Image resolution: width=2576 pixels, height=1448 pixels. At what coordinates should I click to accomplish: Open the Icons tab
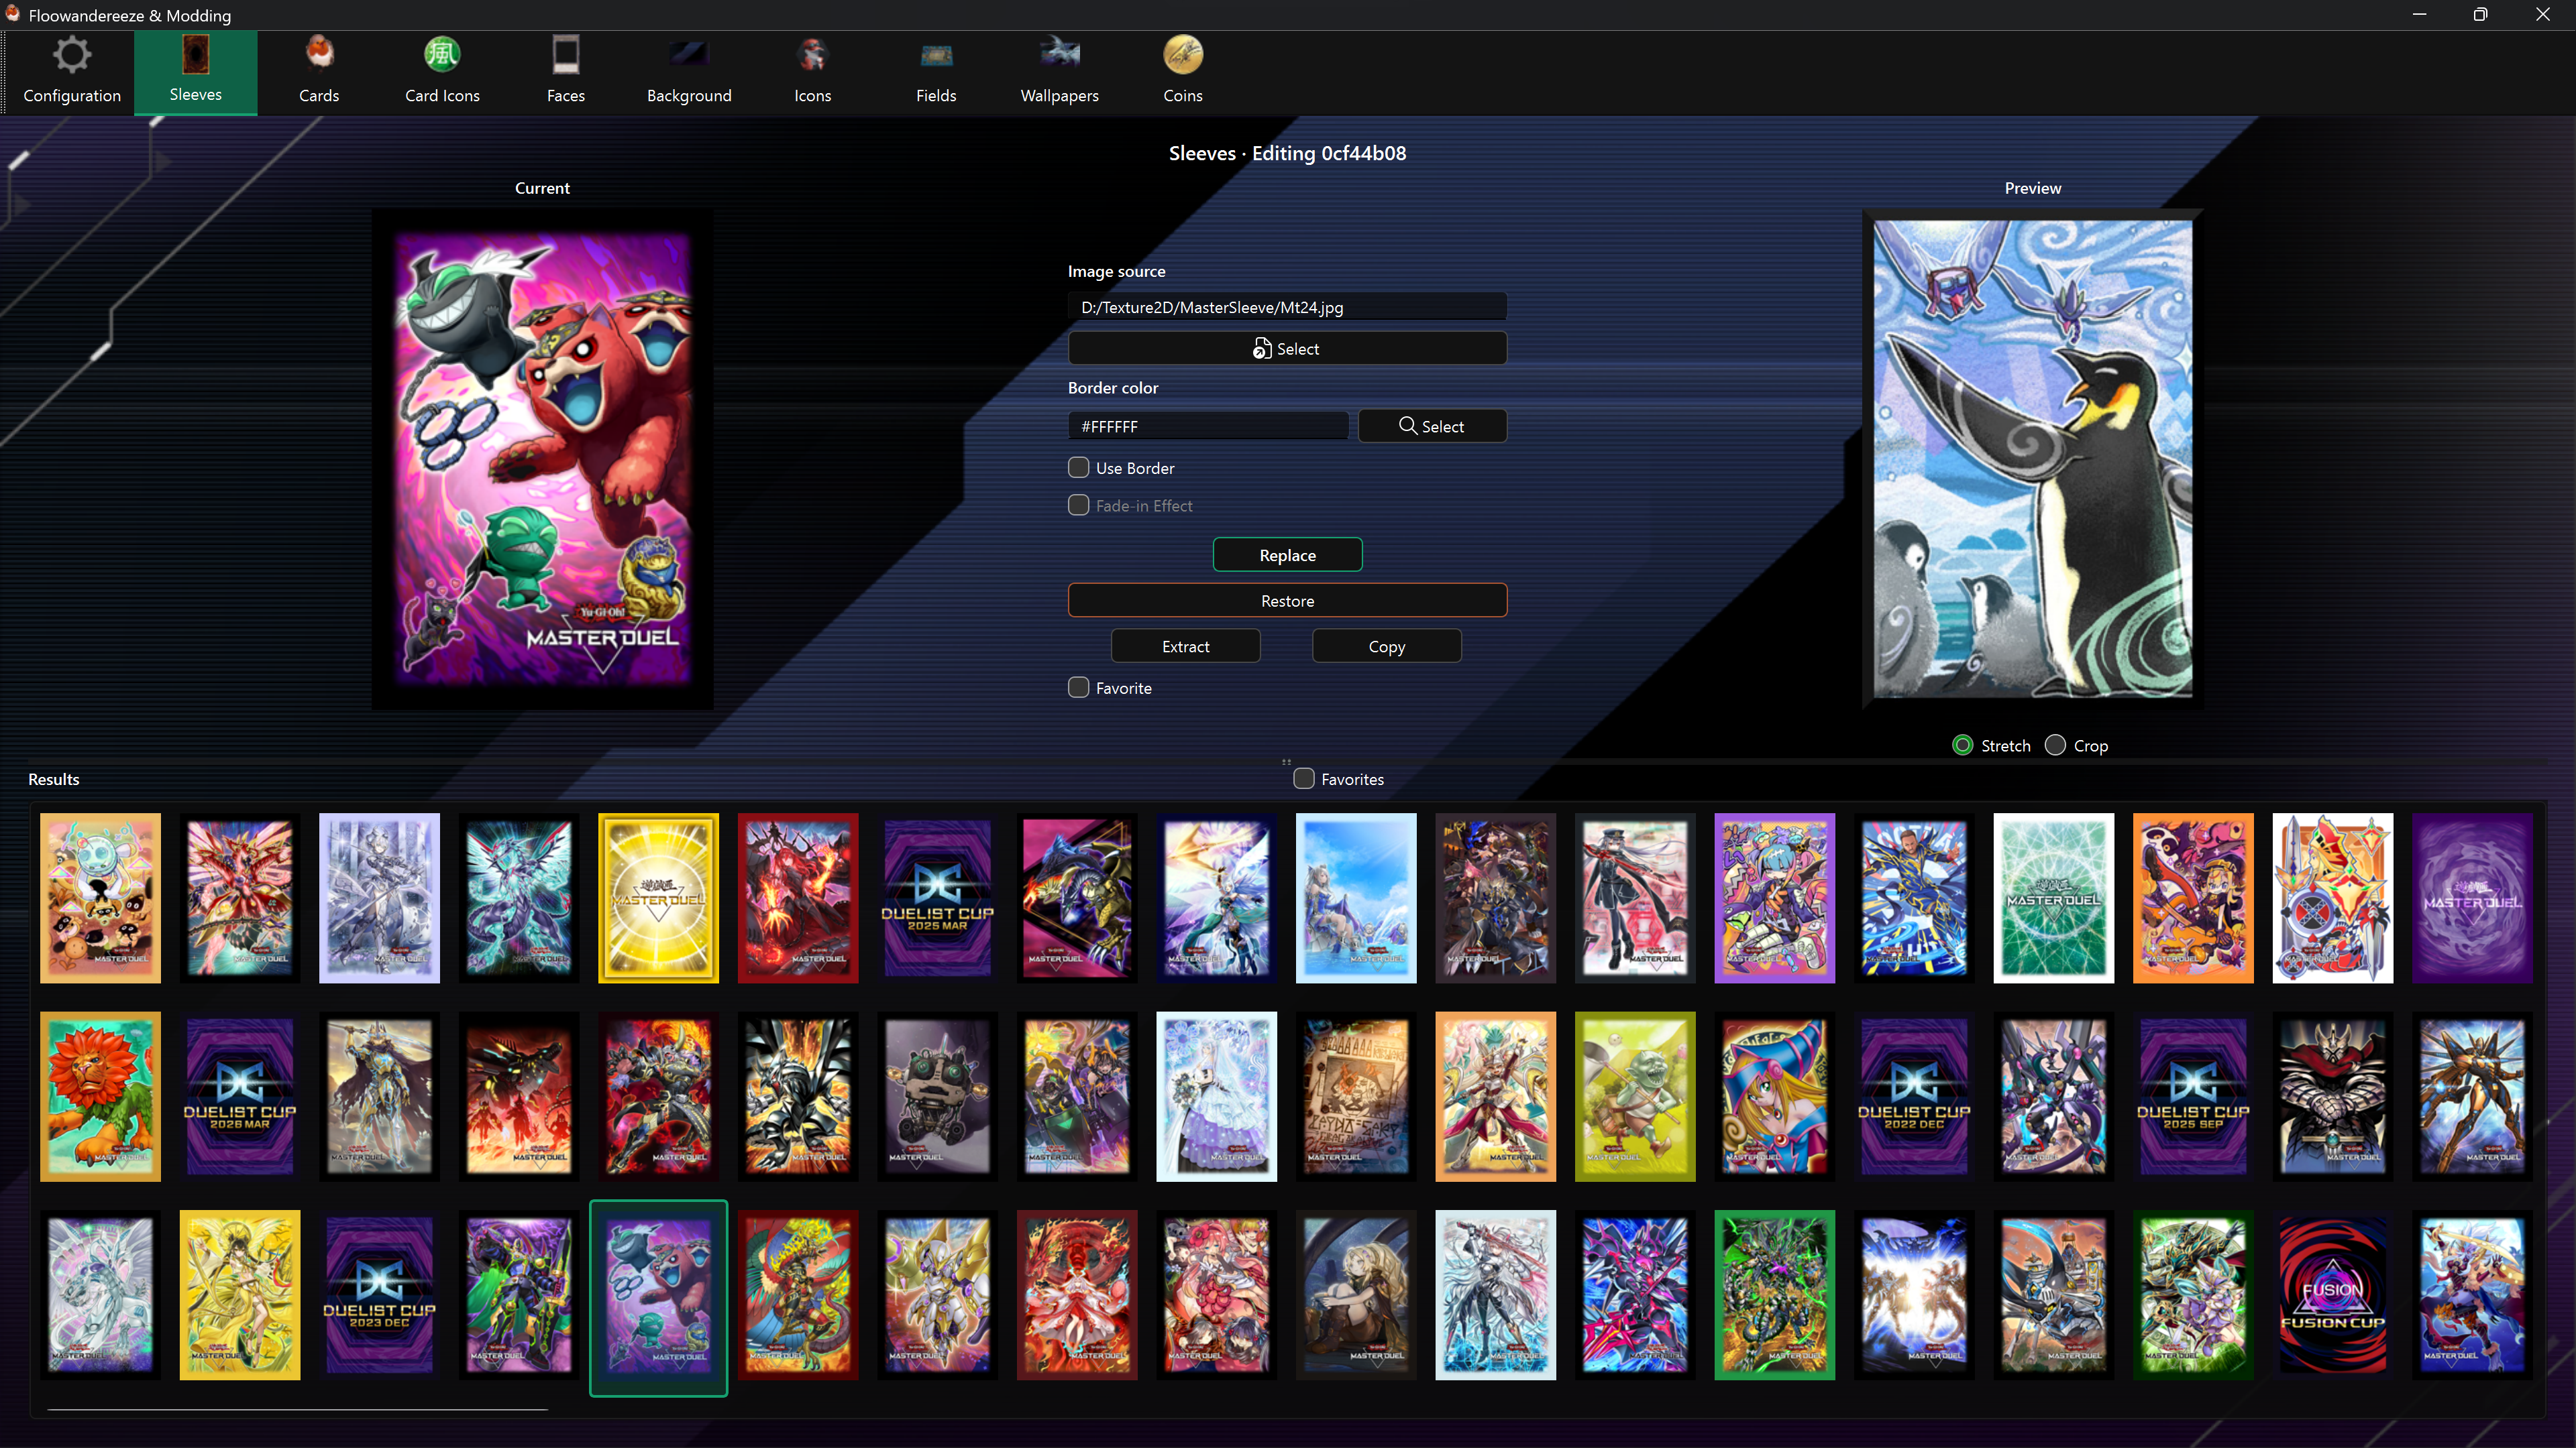click(x=813, y=72)
